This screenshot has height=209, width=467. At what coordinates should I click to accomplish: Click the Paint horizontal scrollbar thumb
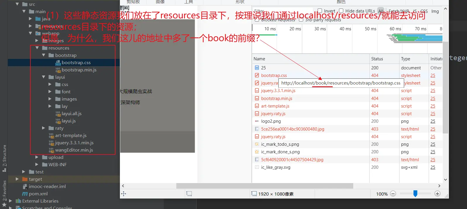265,186
